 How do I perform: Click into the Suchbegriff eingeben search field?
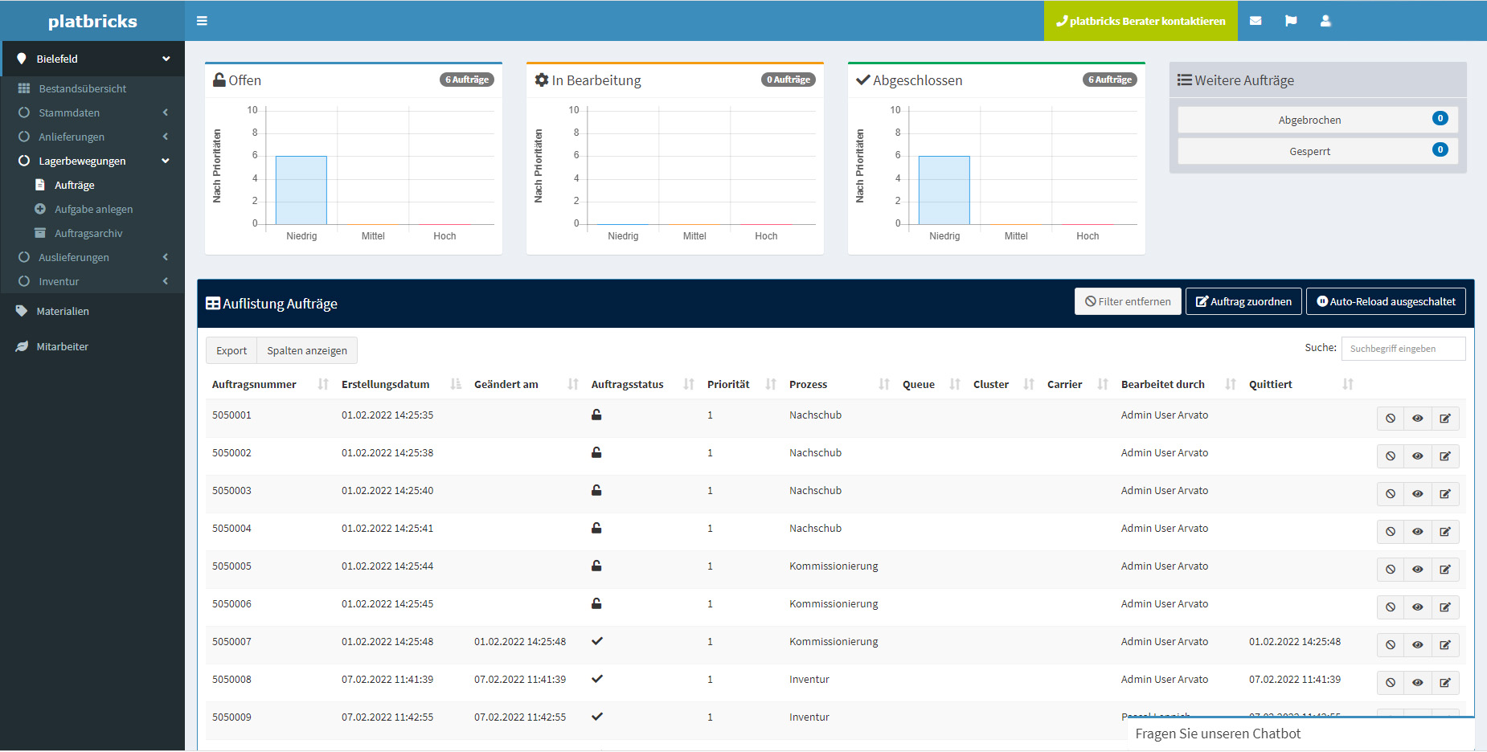tap(1403, 348)
